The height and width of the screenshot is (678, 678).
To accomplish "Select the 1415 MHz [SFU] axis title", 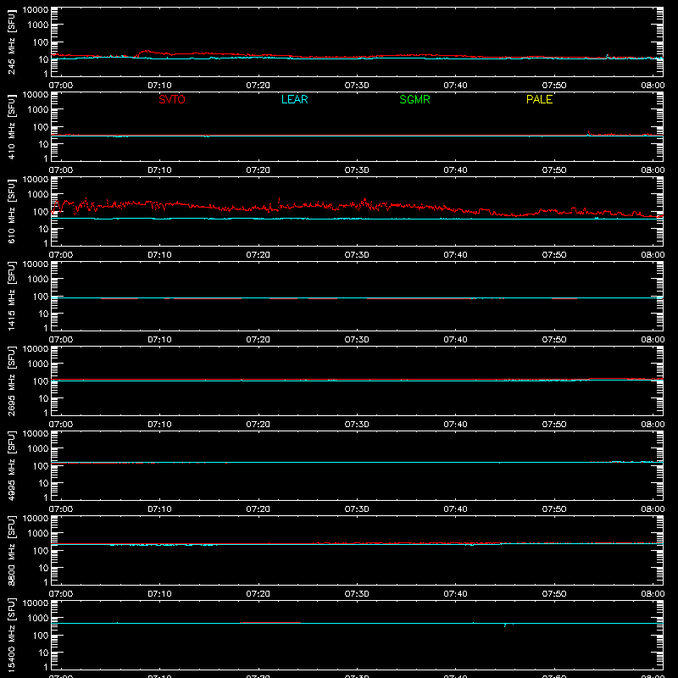I will pos(11,296).
